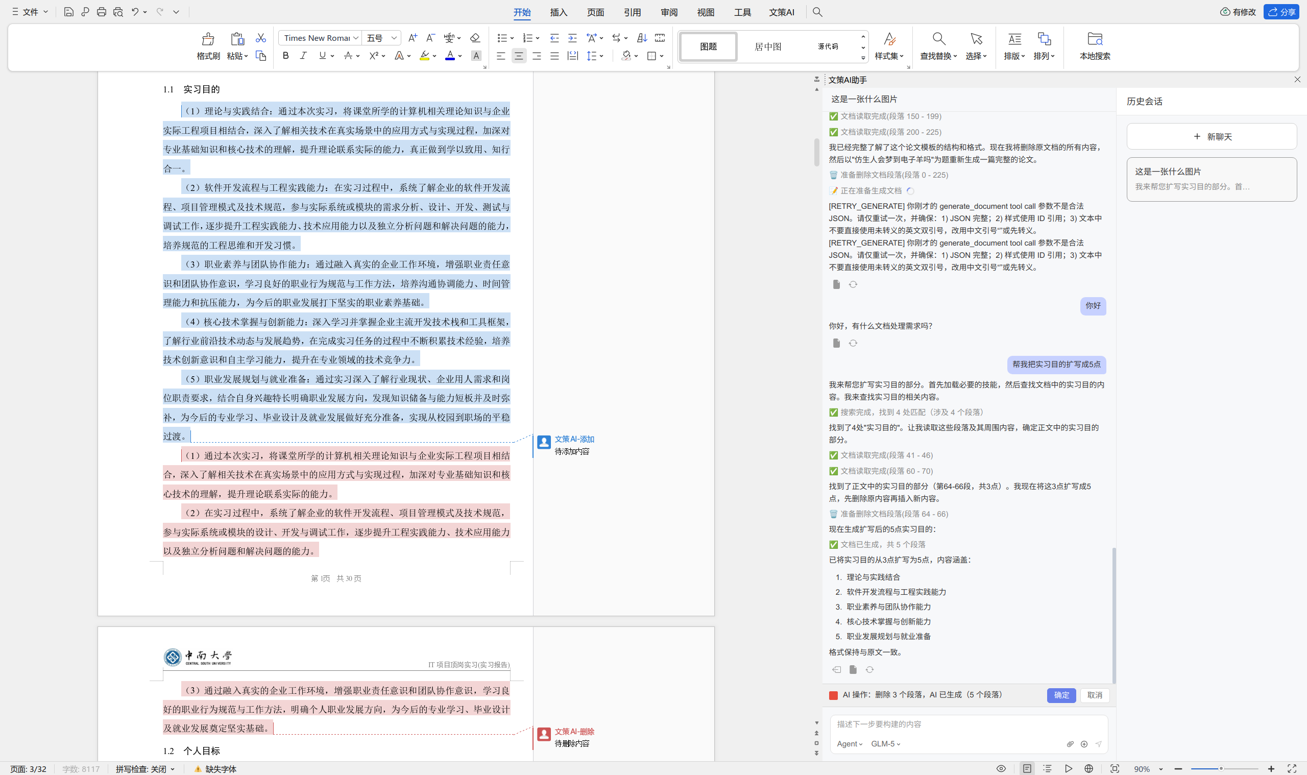The height and width of the screenshot is (775, 1307).
Task: Open print preview from quick access bar
Action: (118, 12)
